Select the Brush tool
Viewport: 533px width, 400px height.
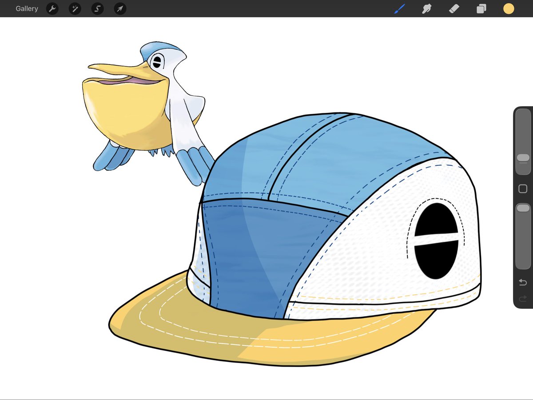coord(400,8)
